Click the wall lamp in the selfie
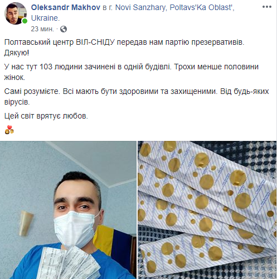Image resolution: width=277 pixels, height=279 pixels. click(26, 223)
